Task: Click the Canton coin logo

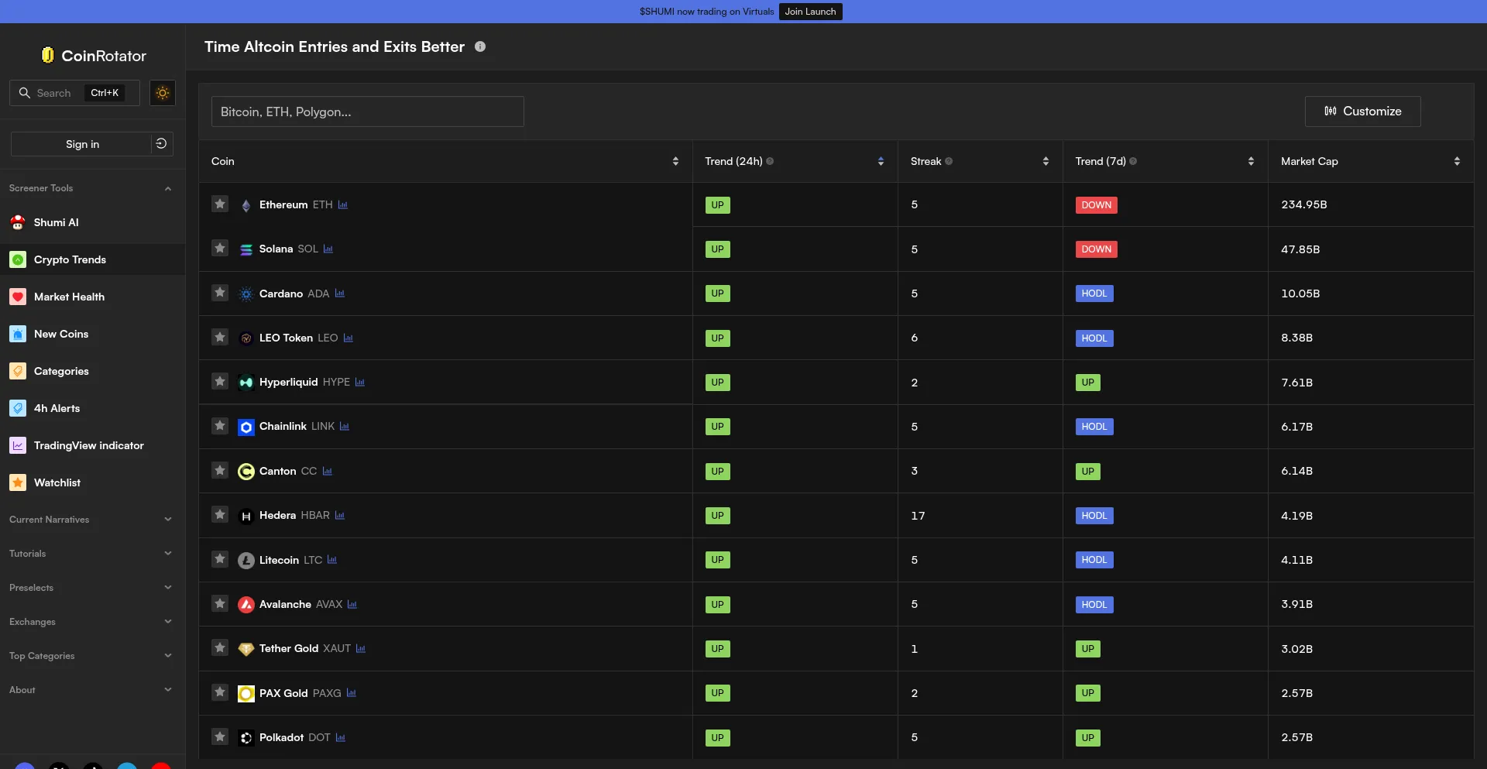Action: tap(246, 472)
